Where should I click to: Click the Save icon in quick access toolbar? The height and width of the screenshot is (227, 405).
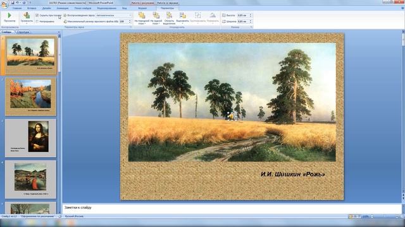13,3
